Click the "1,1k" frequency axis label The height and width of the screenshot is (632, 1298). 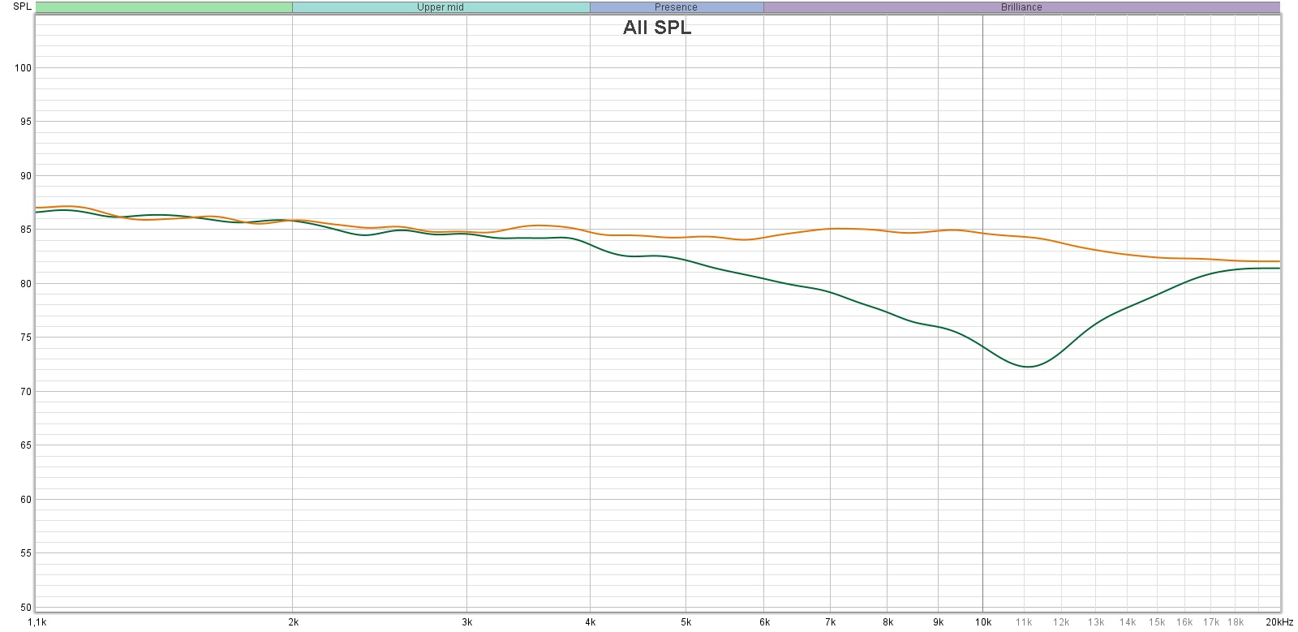tap(37, 622)
